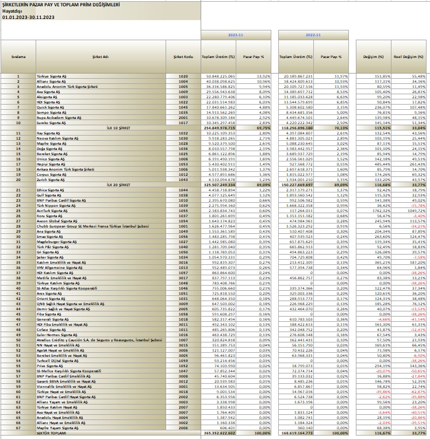The height and width of the screenshot is (439, 430).
Task: Click negative change value '-39,86%'
Action: [x=374, y=392]
